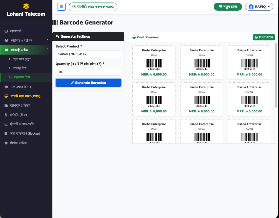Click Print Now button

(x=264, y=37)
